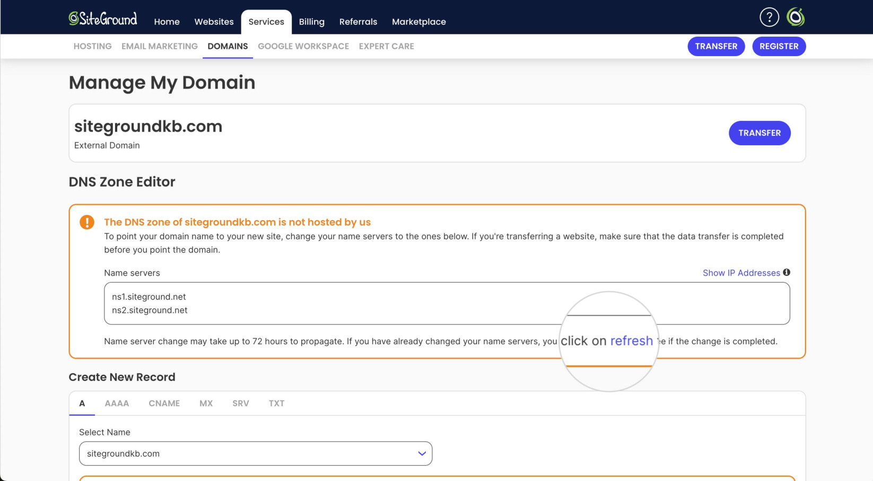873x481 pixels.
Task: Click the Create New Record heading
Action: point(122,377)
